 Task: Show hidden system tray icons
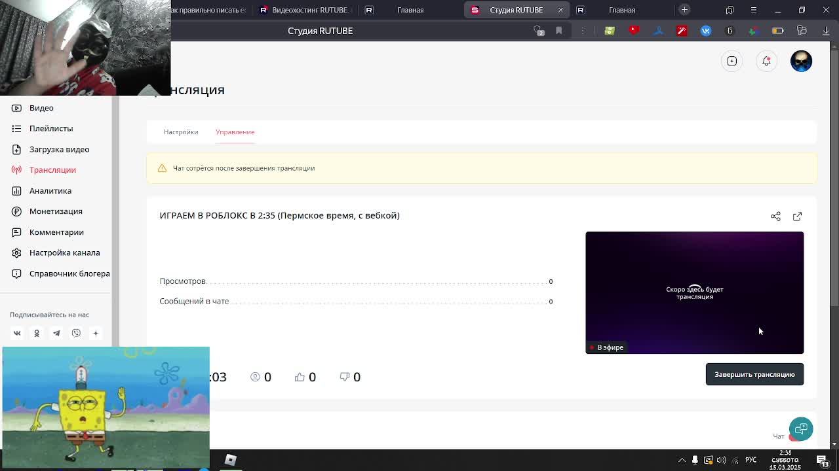(682, 460)
